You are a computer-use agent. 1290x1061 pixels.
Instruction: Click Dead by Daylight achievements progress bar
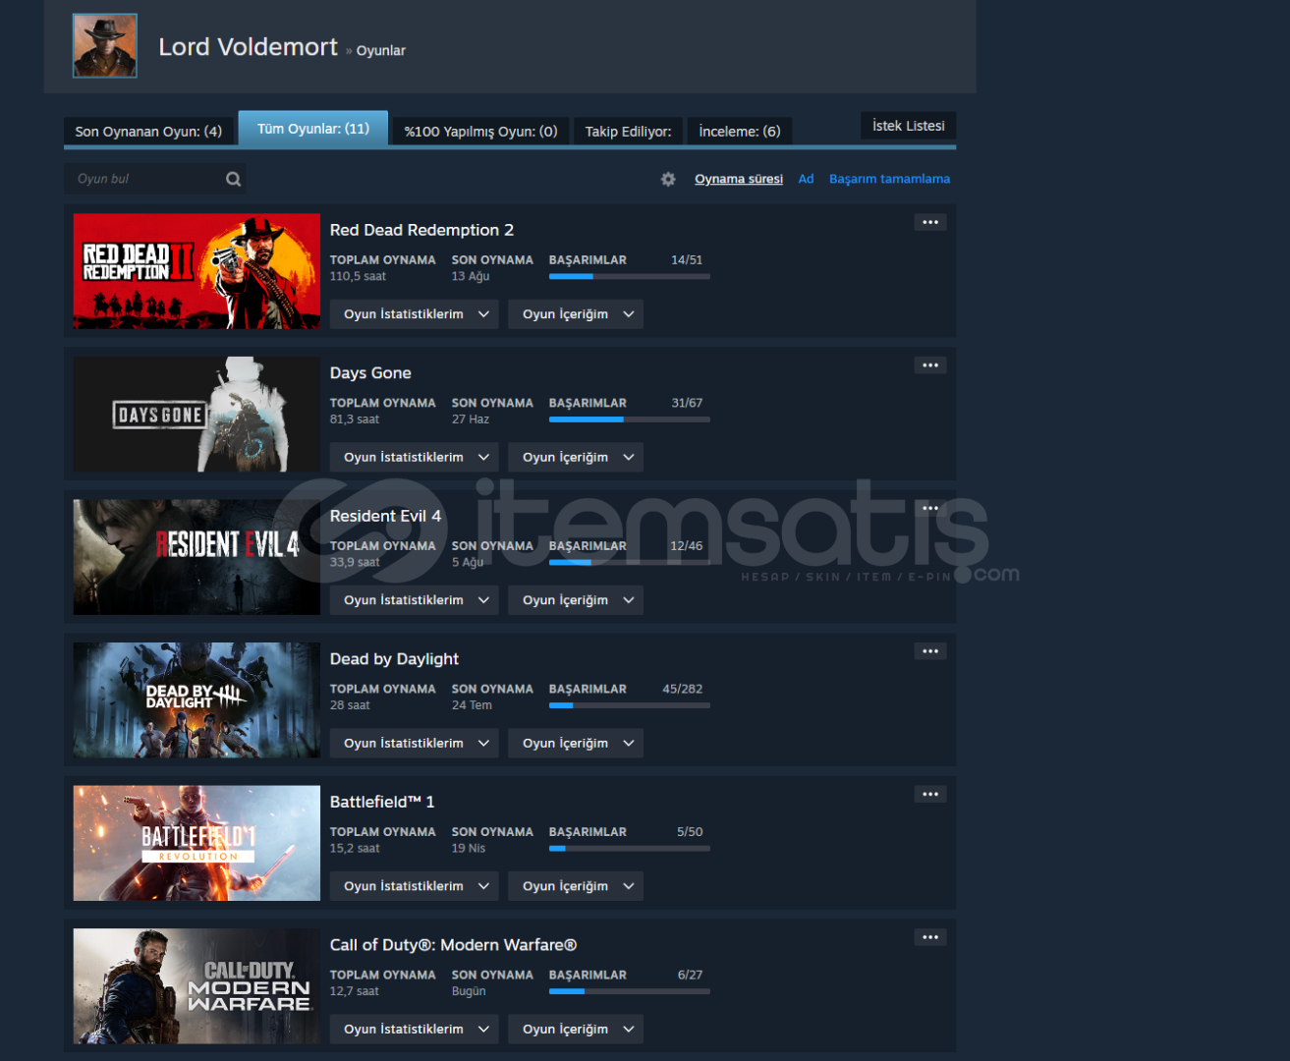[x=630, y=705]
